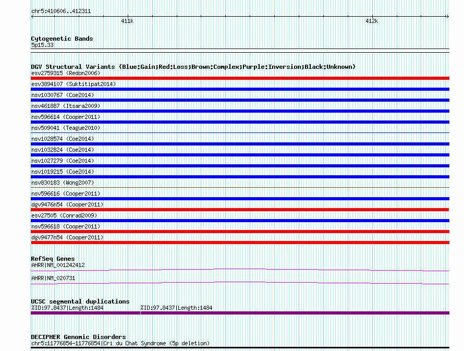
Task: Open the nsv830183 (Wong2007) variant label
Action: pyautogui.click(x=63, y=183)
